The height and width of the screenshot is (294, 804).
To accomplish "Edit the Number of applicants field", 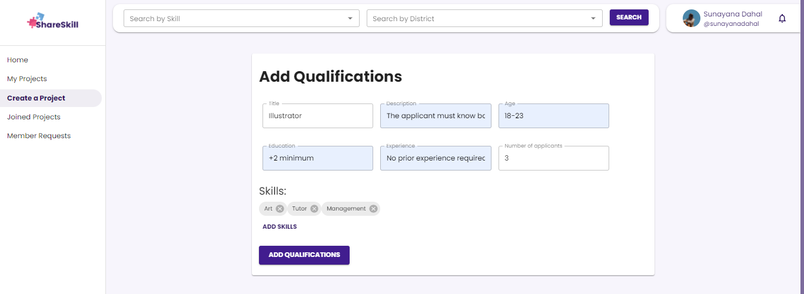I will pyautogui.click(x=553, y=158).
